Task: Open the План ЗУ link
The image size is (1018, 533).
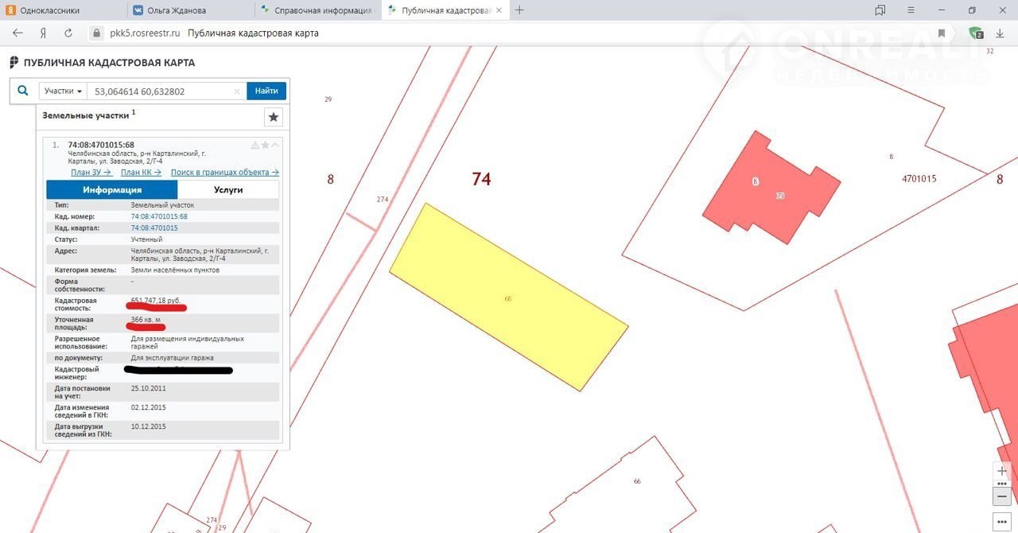Action: 91,172
